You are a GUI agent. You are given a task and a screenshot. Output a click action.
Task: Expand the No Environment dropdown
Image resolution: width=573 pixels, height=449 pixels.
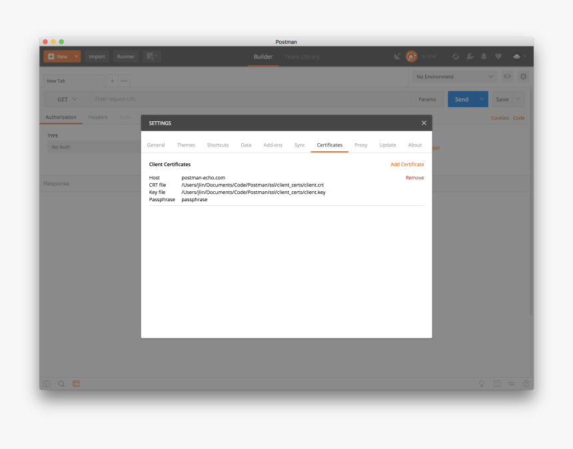(453, 77)
